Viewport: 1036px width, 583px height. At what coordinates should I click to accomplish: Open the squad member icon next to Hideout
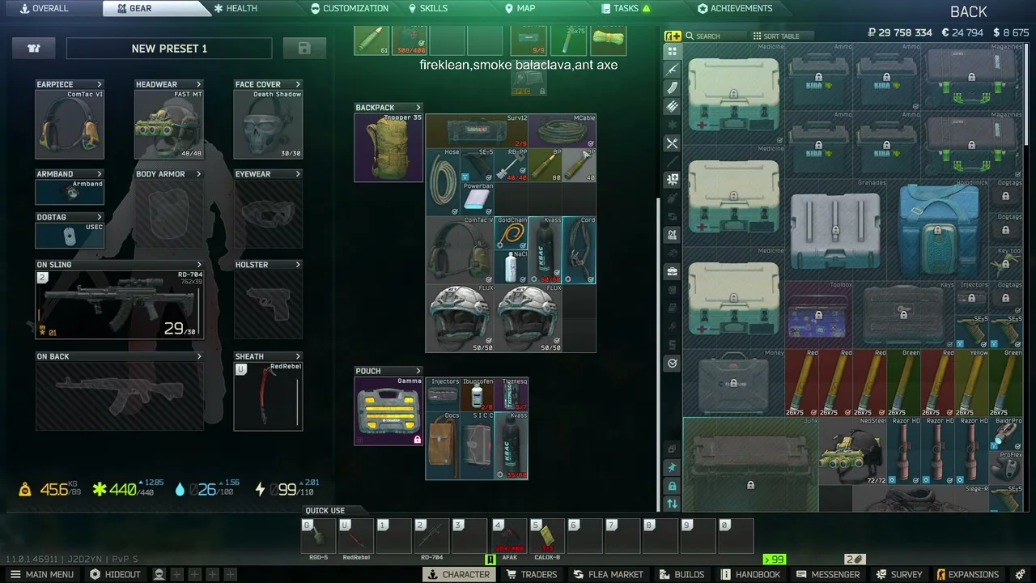click(159, 574)
